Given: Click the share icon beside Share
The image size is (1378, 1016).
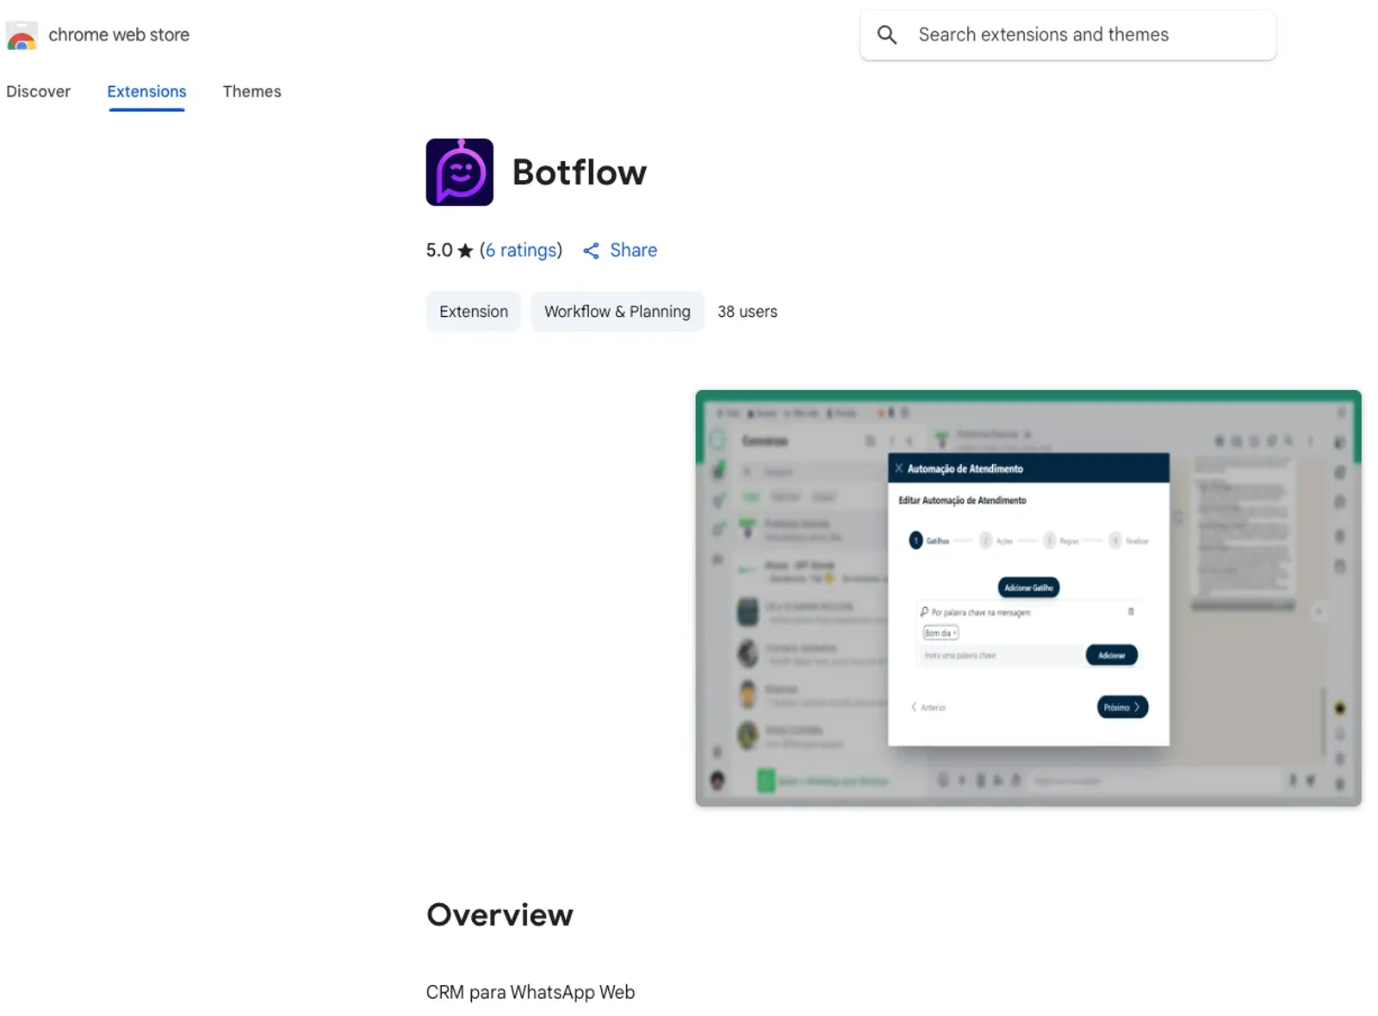Looking at the screenshot, I should [x=591, y=251].
